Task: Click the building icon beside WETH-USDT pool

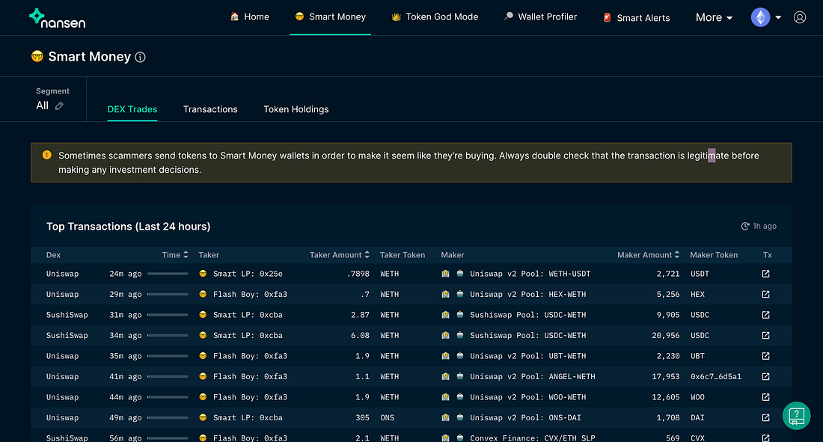Action: click(x=446, y=274)
